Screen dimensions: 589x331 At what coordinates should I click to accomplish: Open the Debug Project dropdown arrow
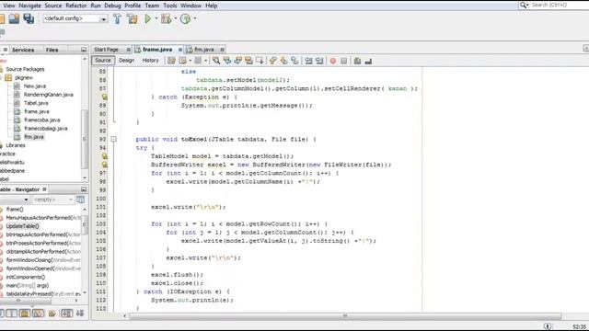pos(176,18)
